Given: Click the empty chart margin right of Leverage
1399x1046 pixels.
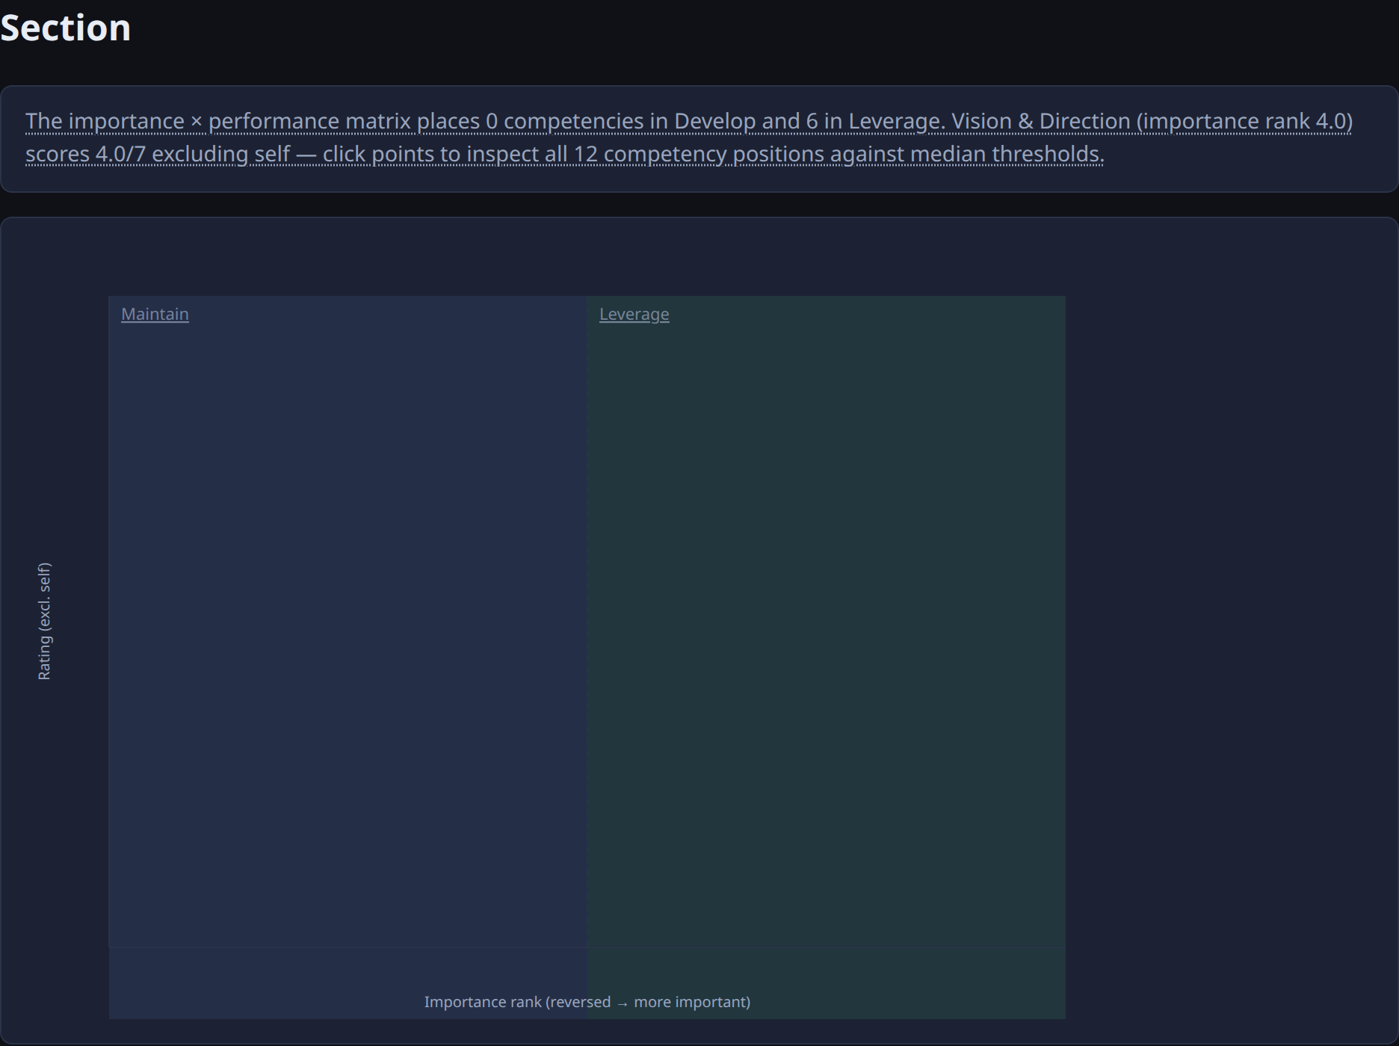Looking at the screenshot, I should tap(1230, 622).
